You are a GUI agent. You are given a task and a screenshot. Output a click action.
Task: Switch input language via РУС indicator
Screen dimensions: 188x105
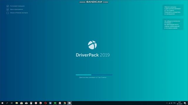[x=174, y=103]
